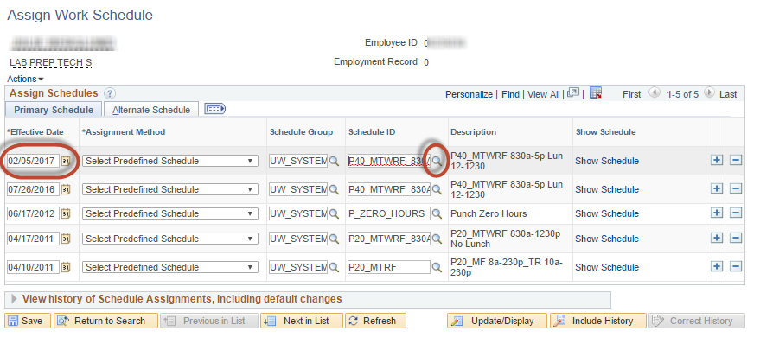Click Schedule Group field in 06/17/2012 row

(298, 213)
